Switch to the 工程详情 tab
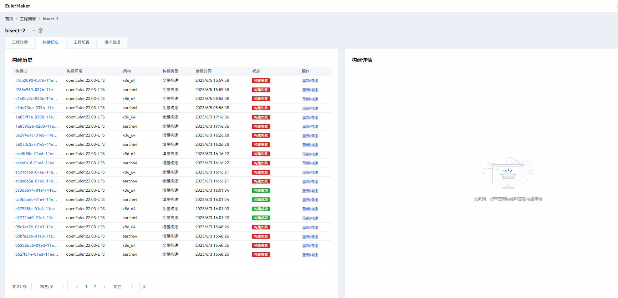Screen dimensions: 618x298 [20, 42]
